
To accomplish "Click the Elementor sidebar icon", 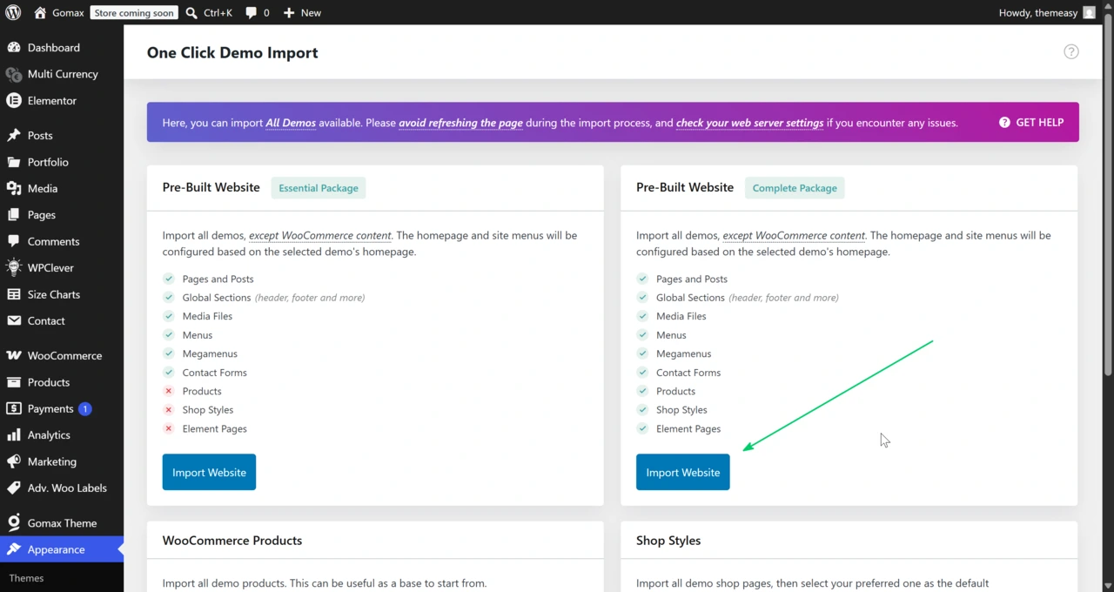I will (x=14, y=101).
